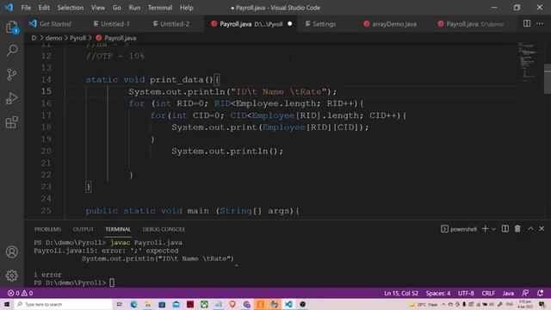
Task: Click Ln 15, Col 52 in status bar
Action: [x=401, y=293]
